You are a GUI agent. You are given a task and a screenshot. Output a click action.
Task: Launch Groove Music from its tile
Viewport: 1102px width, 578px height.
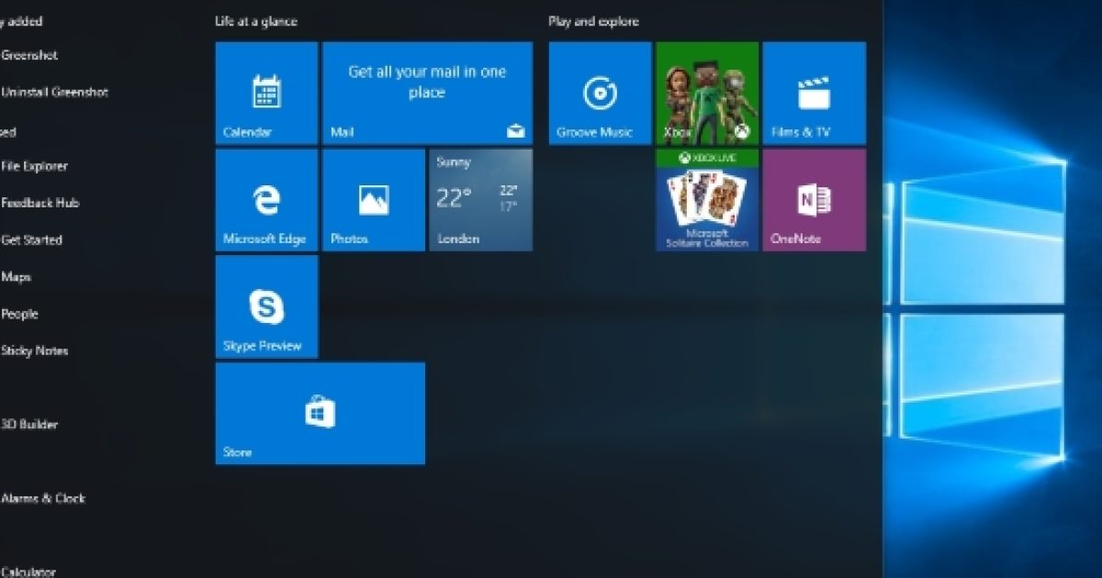[x=599, y=92]
